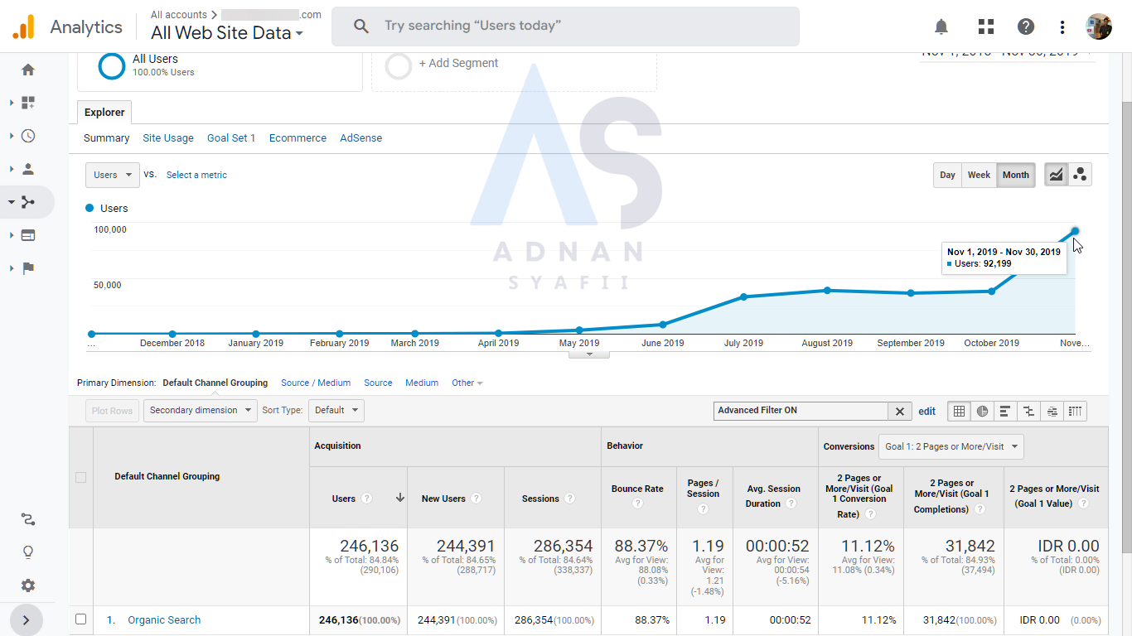Viewport: 1132px width, 636px height.
Task: Switch to motion chart view icon
Action: 1080,175
